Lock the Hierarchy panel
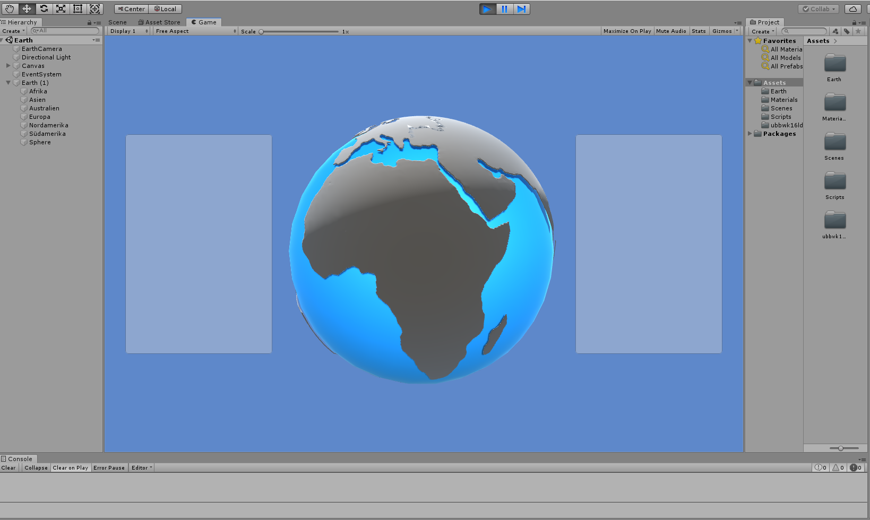 (x=90, y=23)
